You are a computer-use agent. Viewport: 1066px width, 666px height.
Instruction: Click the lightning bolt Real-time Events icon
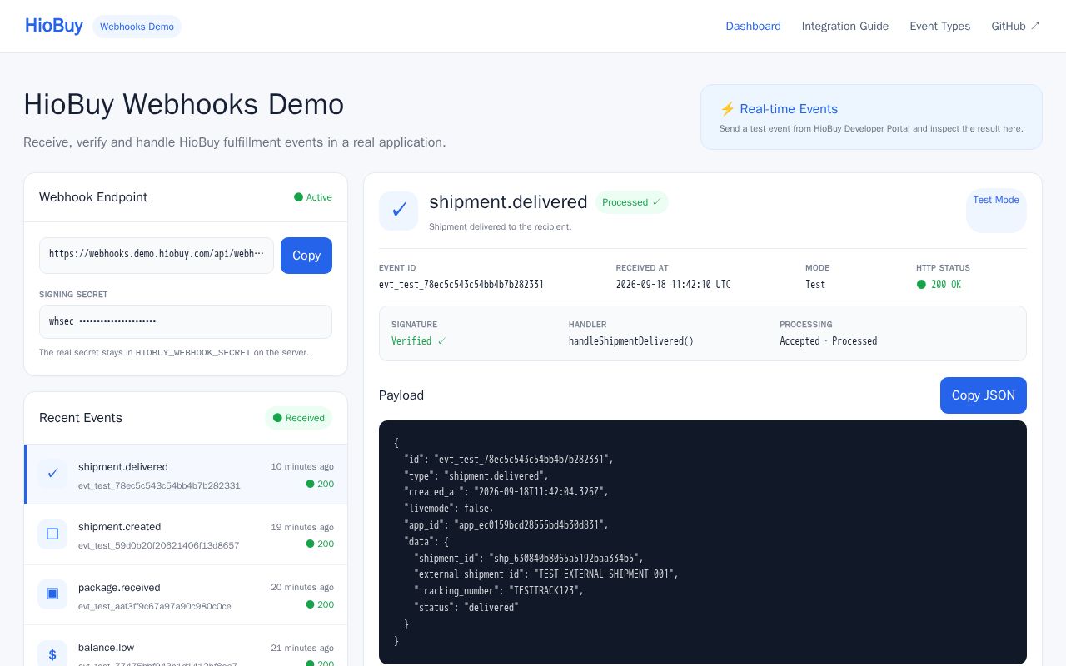tap(727, 109)
